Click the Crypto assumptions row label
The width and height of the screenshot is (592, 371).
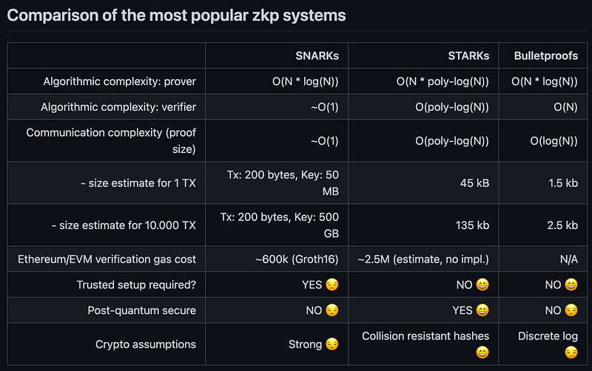[x=146, y=344]
